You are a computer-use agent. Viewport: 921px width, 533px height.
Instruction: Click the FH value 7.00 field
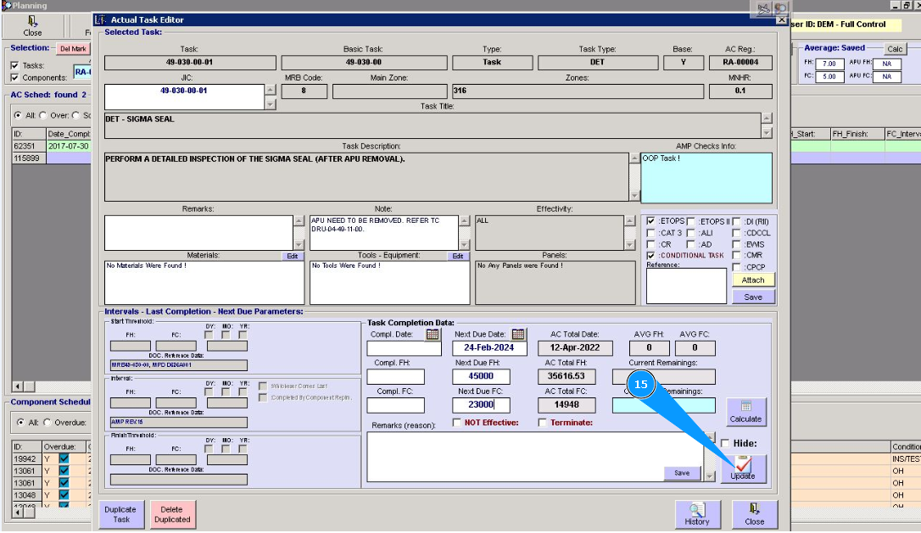pos(829,64)
